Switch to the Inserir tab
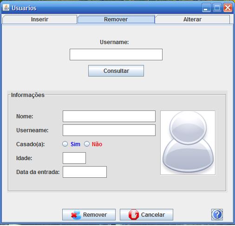The height and width of the screenshot is (226, 235). coord(39,19)
